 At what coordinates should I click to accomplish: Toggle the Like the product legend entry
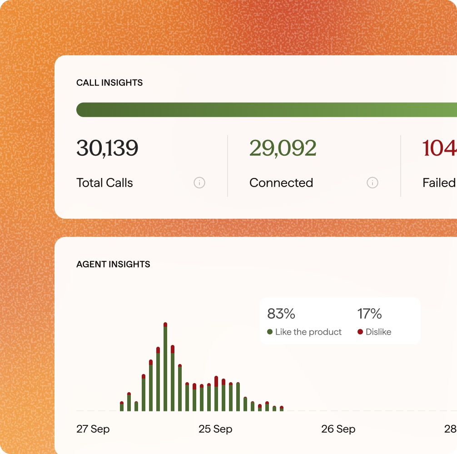pos(305,332)
